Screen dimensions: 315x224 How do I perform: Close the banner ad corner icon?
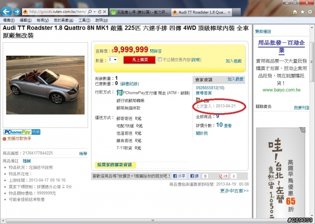pos(303,130)
